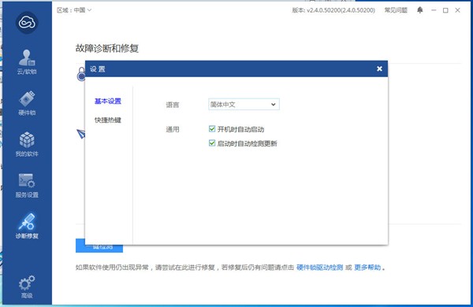This screenshot has height=307, width=473.
Task: Open the 我的软件 sidebar section
Action: [x=27, y=144]
